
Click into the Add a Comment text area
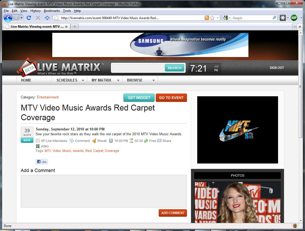104,191
